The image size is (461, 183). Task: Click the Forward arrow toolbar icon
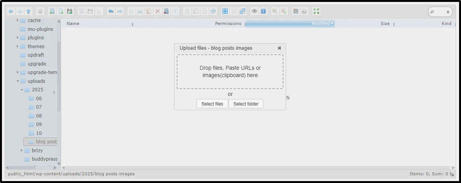[x=20, y=12]
